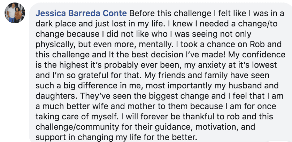Click the text "challenge/community" in comment
The width and height of the screenshot is (292, 142).
point(77,127)
